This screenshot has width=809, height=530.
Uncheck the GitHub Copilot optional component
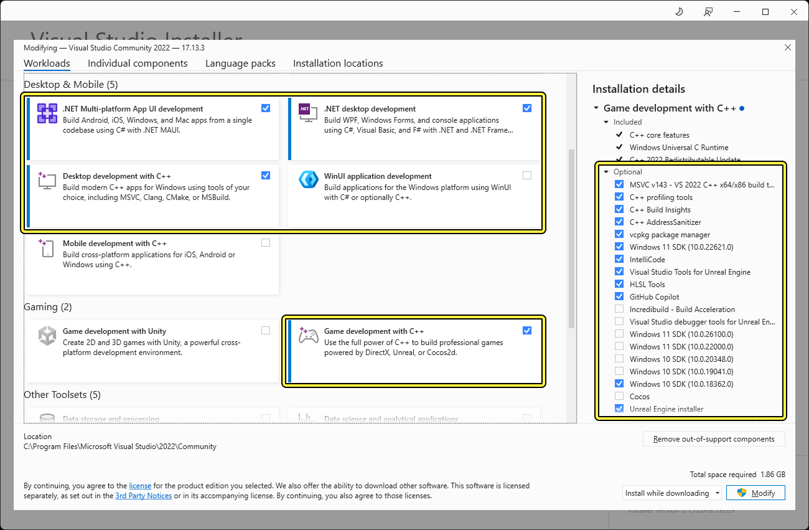click(619, 296)
